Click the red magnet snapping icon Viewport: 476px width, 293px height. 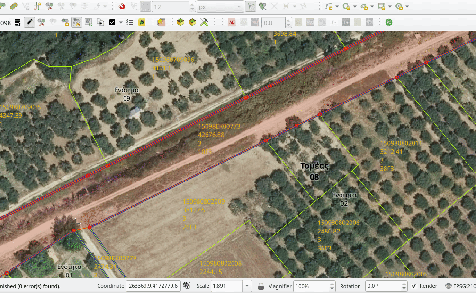(x=122, y=7)
